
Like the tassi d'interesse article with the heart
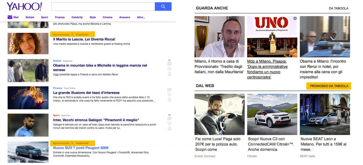tap(169, 95)
